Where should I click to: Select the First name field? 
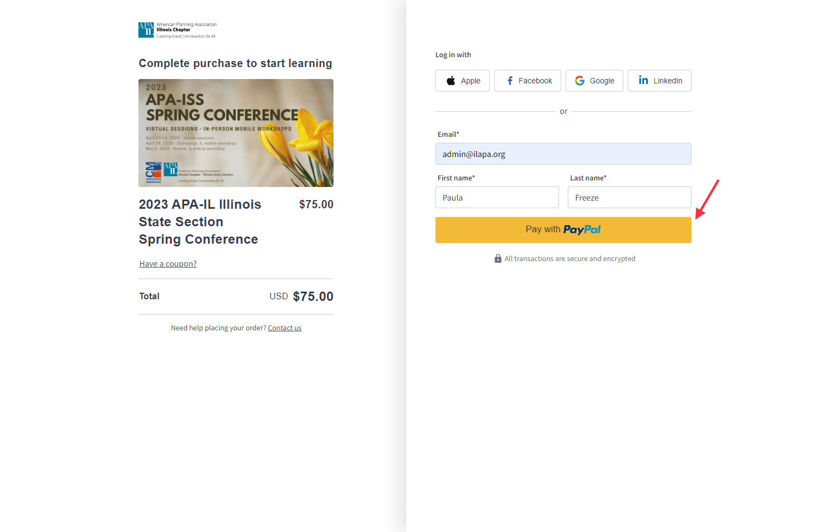(x=497, y=197)
